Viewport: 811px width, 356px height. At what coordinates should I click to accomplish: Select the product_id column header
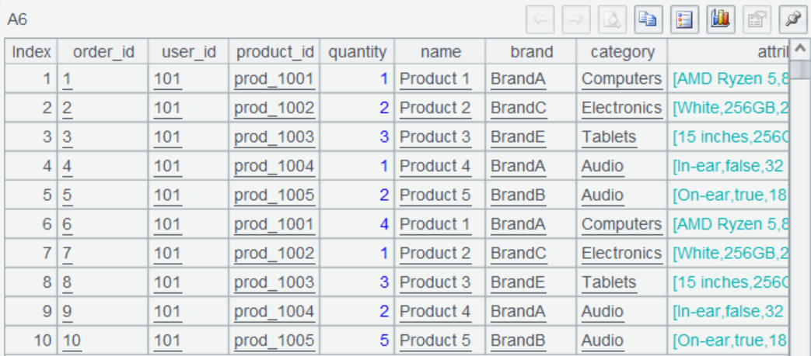click(275, 52)
